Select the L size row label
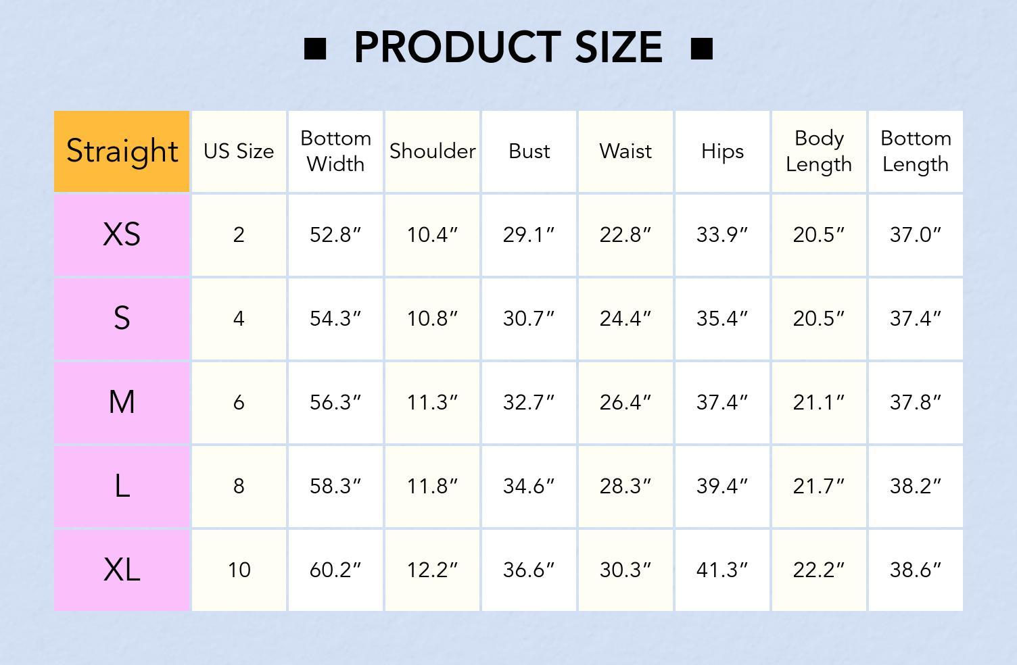 pyautogui.click(x=122, y=486)
